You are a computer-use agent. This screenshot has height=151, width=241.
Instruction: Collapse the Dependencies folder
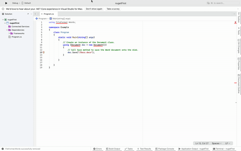7,30
